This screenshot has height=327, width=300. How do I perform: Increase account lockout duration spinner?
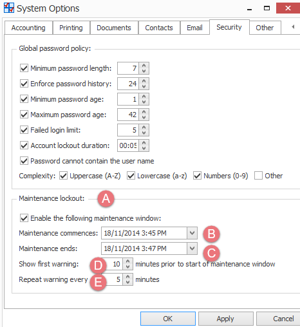pos(144,143)
